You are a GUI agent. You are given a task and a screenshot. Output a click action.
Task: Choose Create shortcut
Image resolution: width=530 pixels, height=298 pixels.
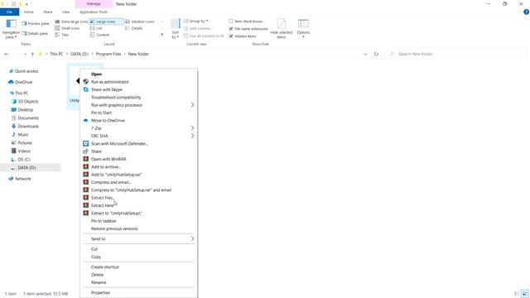coord(138,267)
